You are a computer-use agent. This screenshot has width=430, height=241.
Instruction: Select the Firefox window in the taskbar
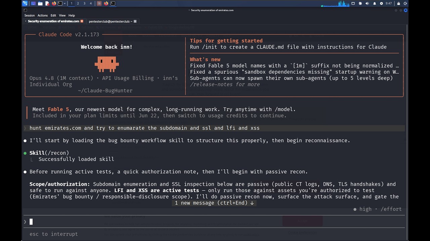tap(106, 3)
